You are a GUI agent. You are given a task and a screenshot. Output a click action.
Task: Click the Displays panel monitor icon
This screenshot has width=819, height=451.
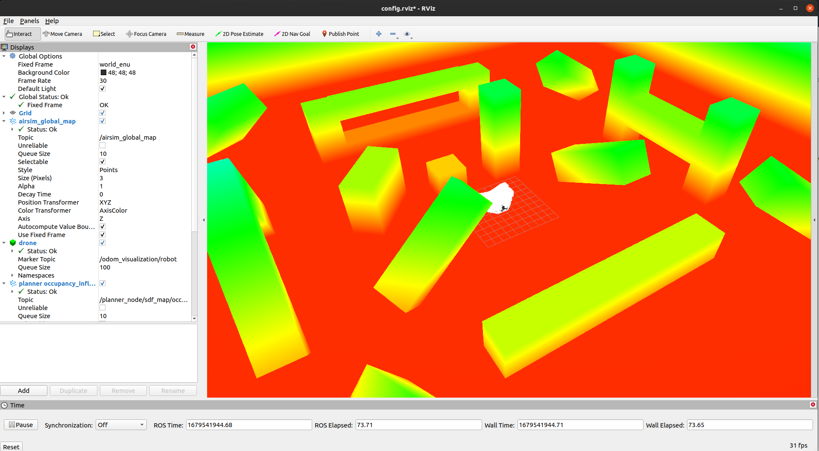5,47
